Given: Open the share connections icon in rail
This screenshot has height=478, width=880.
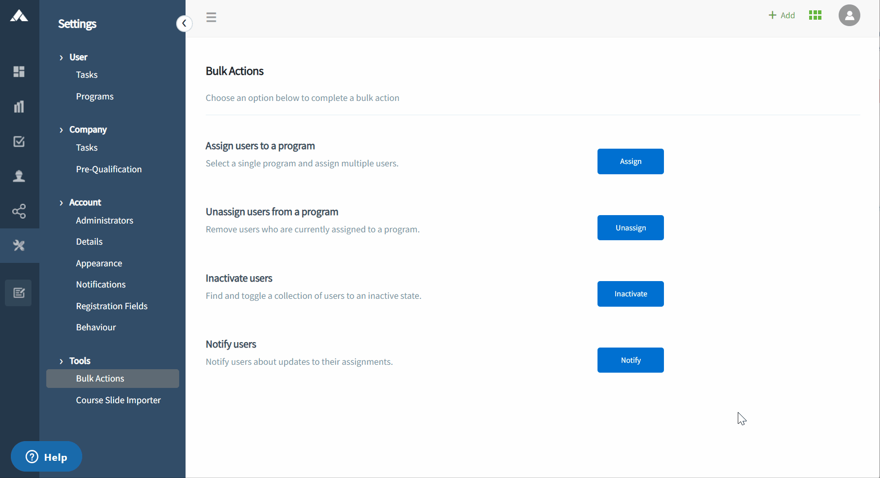Looking at the screenshot, I should [x=19, y=211].
